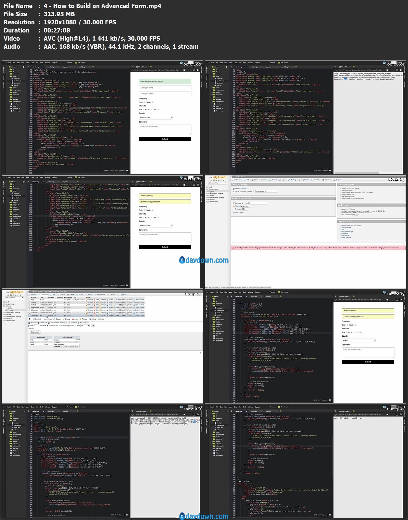
Task: Click the Comments text area in the 00:09:02 frame
Action: 165,238
